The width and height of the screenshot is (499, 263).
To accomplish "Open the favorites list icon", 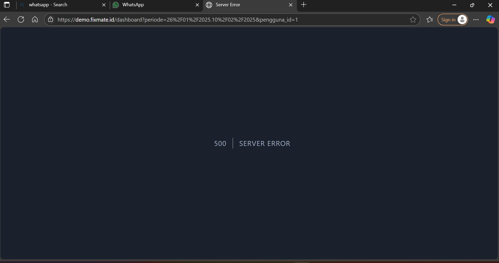I will point(430,20).
